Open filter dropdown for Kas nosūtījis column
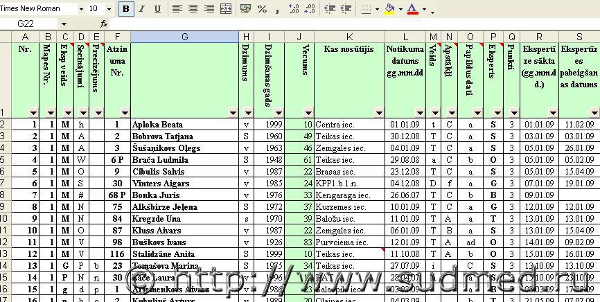The image size is (600, 302). (378, 112)
